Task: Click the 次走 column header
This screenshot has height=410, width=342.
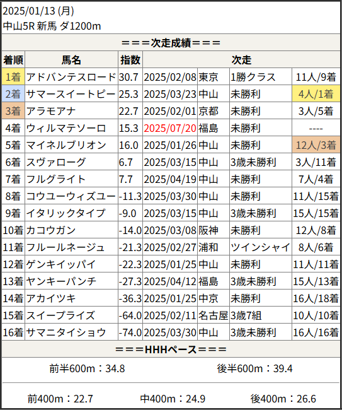Action: (x=241, y=60)
